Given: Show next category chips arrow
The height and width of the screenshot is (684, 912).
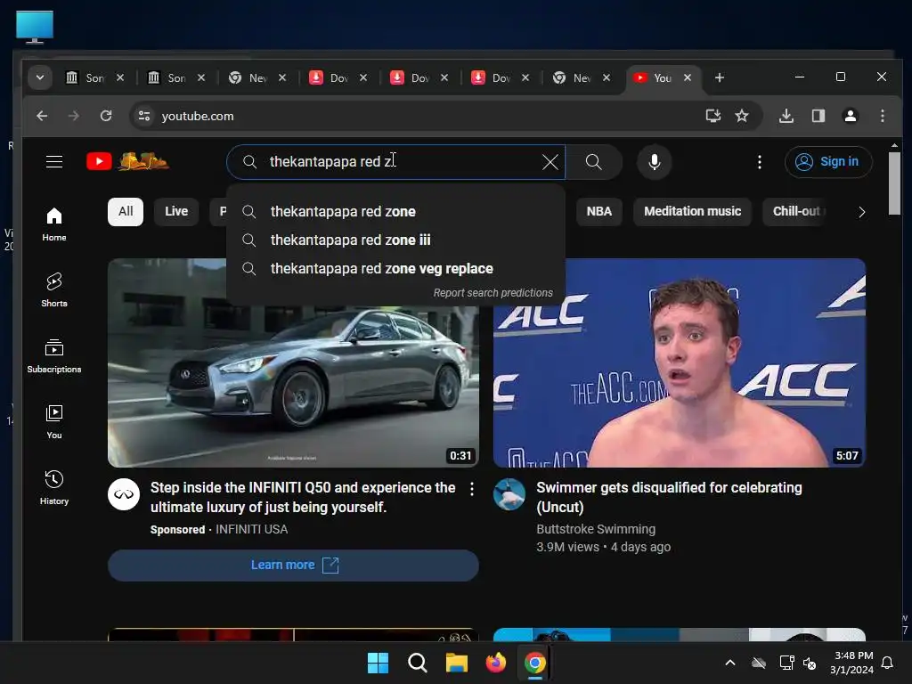Looking at the screenshot, I should (x=861, y=212).
